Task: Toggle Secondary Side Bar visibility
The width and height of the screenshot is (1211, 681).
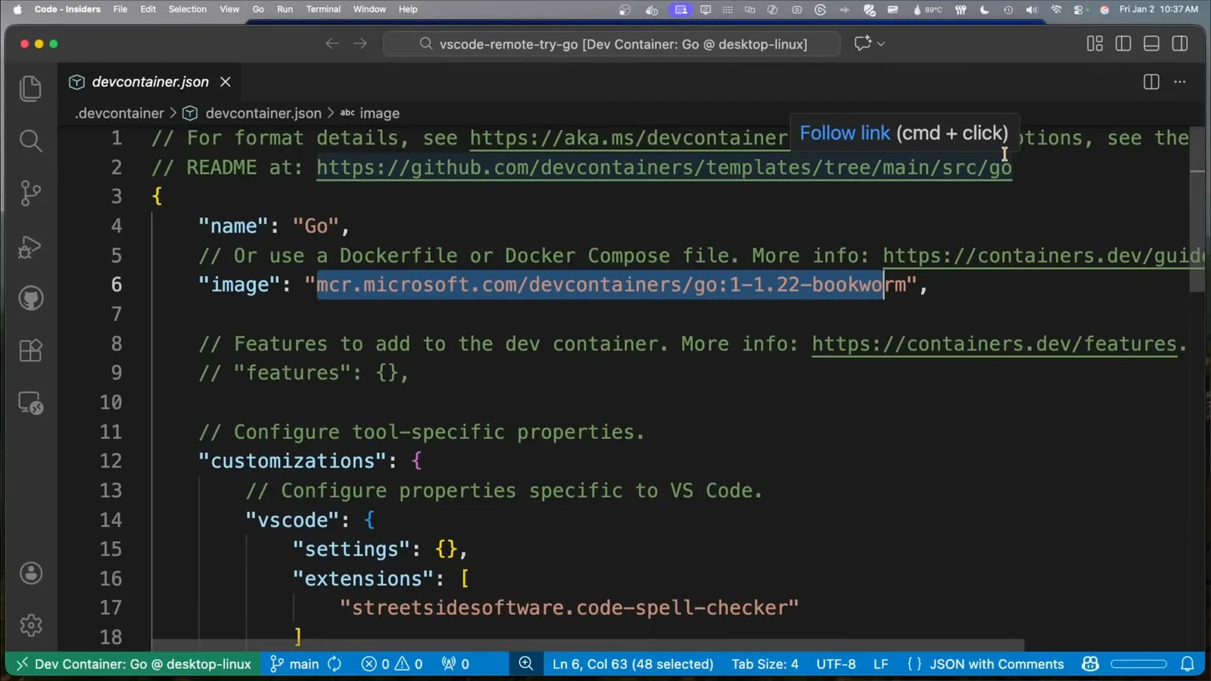Action: point(1180,44)
